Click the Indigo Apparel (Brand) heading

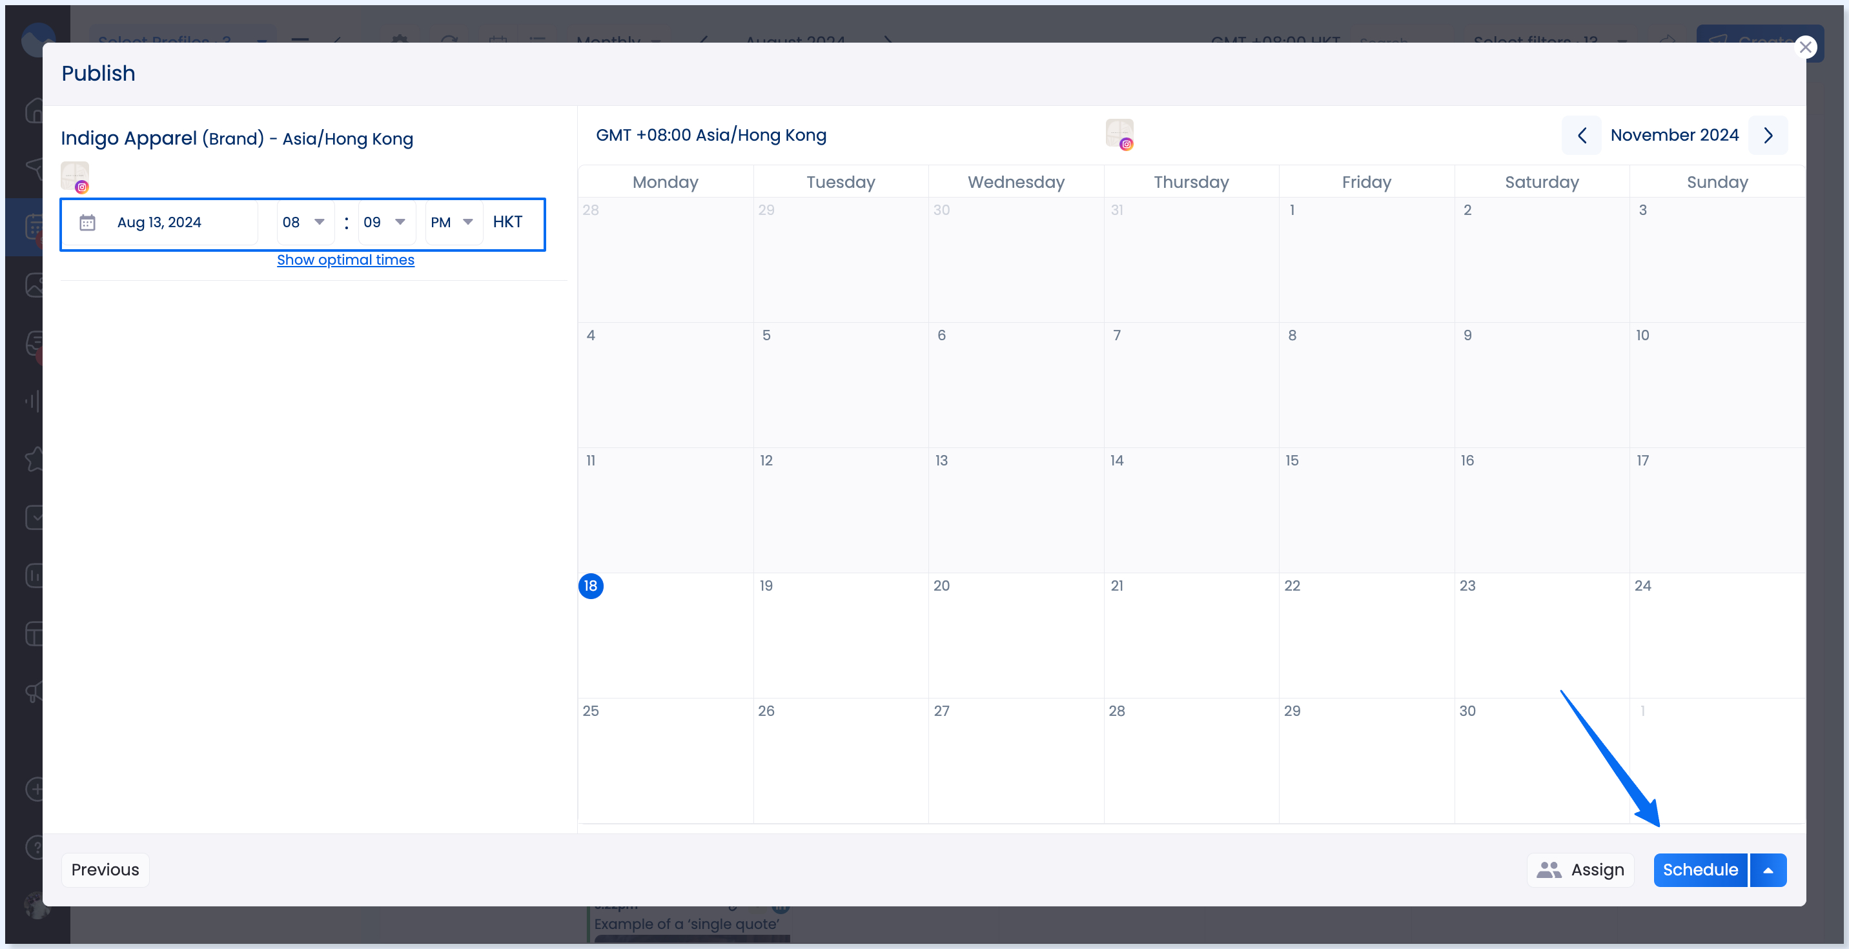point(237,139)
